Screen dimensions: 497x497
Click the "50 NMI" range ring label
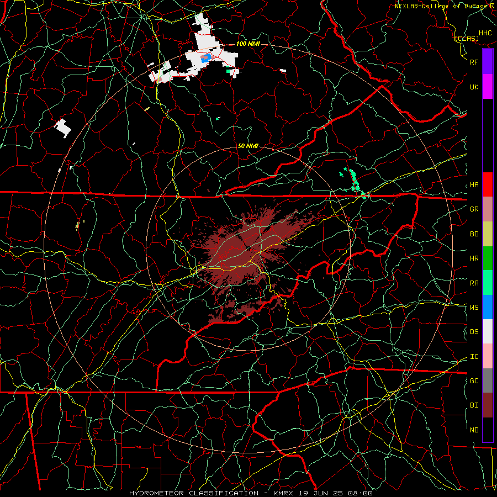click(x=248, y=146)
